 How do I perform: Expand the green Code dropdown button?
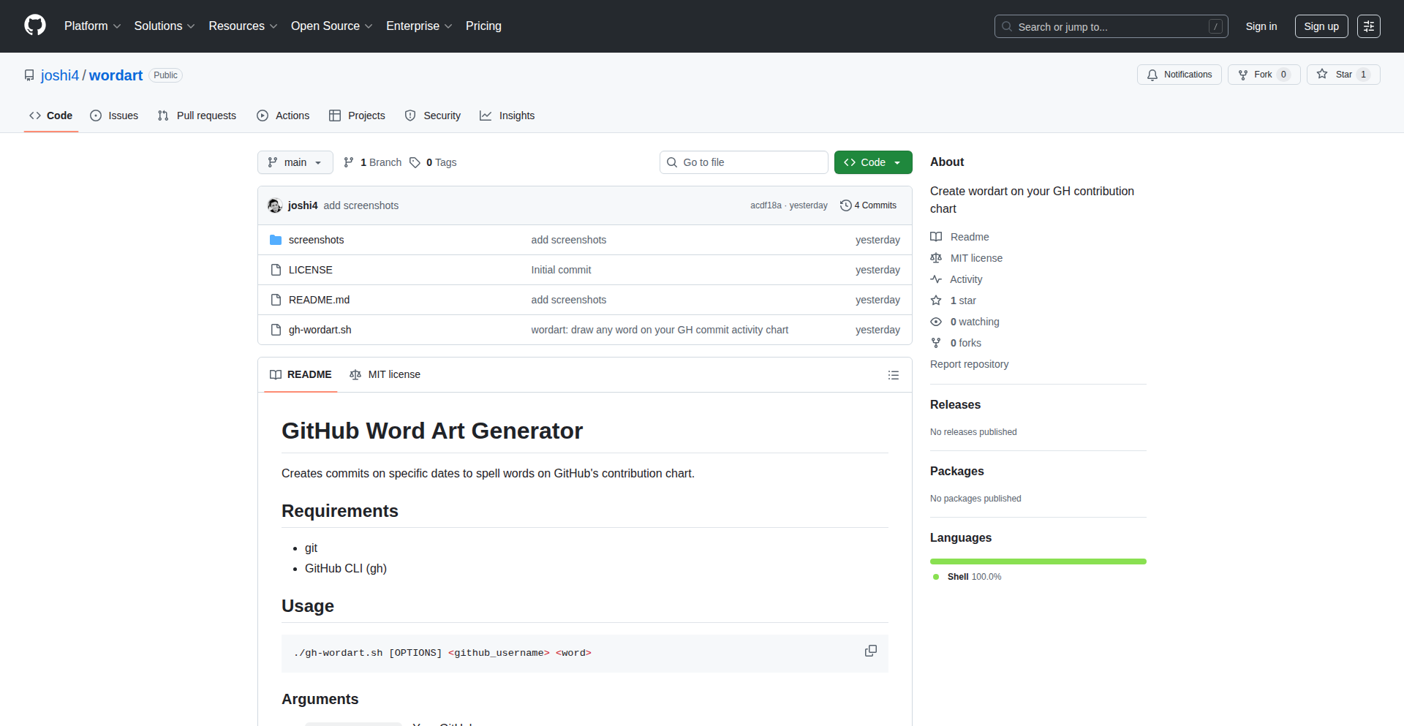872,162
